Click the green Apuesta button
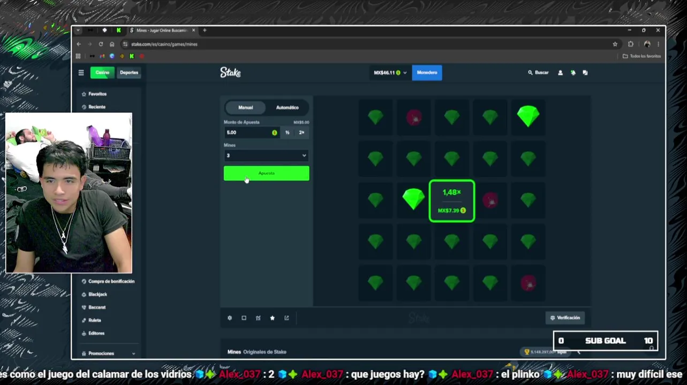Screen dimensions: 687x385 pyautogui.click(x=266, y=173)
